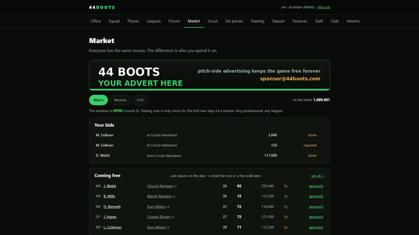This screenshot has height=235, width=419.
Task: Click J. Webb's rating 92
Action: (239, 186)
